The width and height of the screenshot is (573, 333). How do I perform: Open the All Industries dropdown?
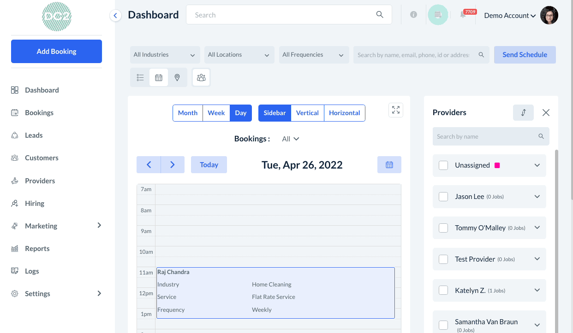coord(165,55)
